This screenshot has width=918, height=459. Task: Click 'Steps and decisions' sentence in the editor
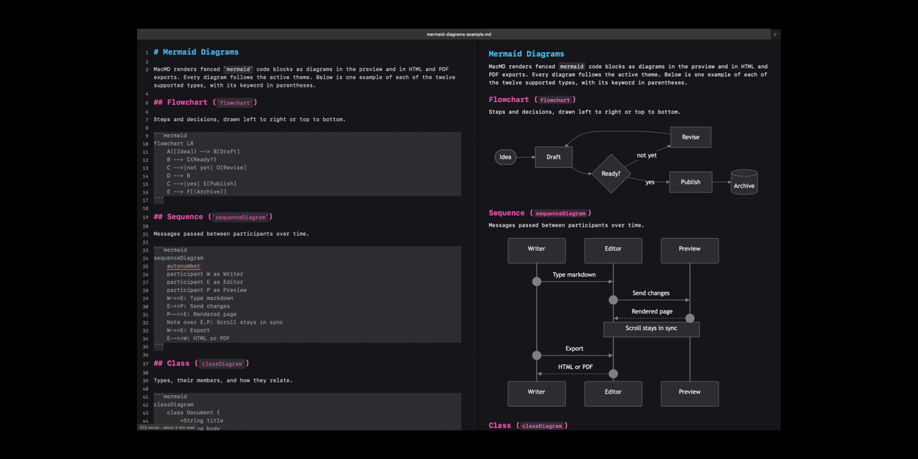click(x=250, y=119)
